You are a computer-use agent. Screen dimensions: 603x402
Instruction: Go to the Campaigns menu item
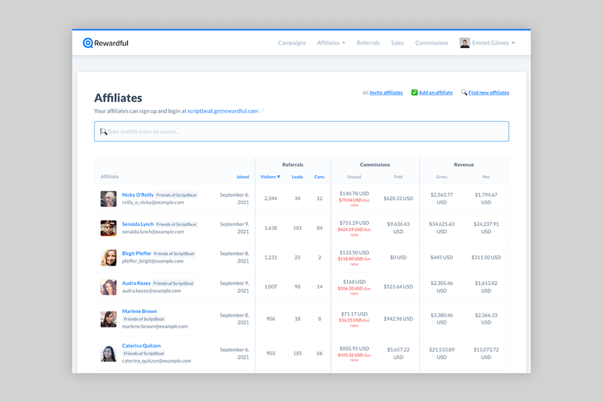pos(292,43)
